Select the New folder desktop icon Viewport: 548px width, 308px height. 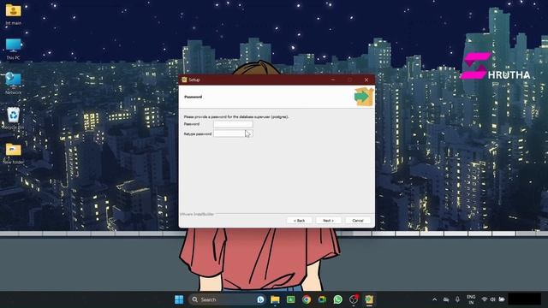tap(14, 154)
